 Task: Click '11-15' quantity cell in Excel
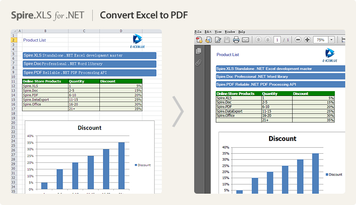(x=84, y=100)
